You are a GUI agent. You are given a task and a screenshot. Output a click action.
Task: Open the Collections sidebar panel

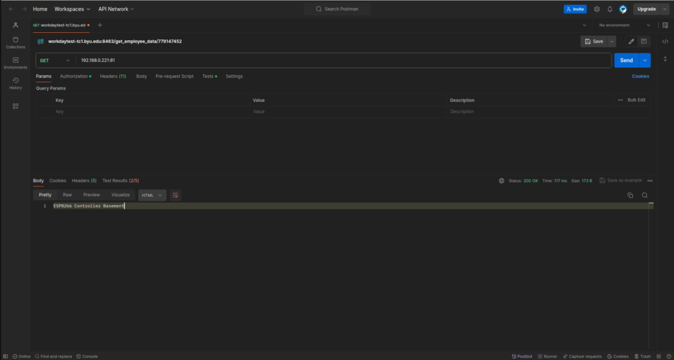(16, 43)
